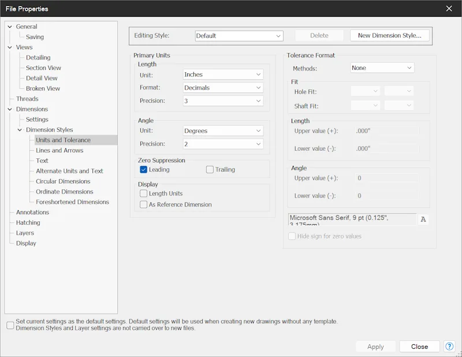Collapse the Dimension Styles tree node

pyautogui.click(x=20, y=130)
